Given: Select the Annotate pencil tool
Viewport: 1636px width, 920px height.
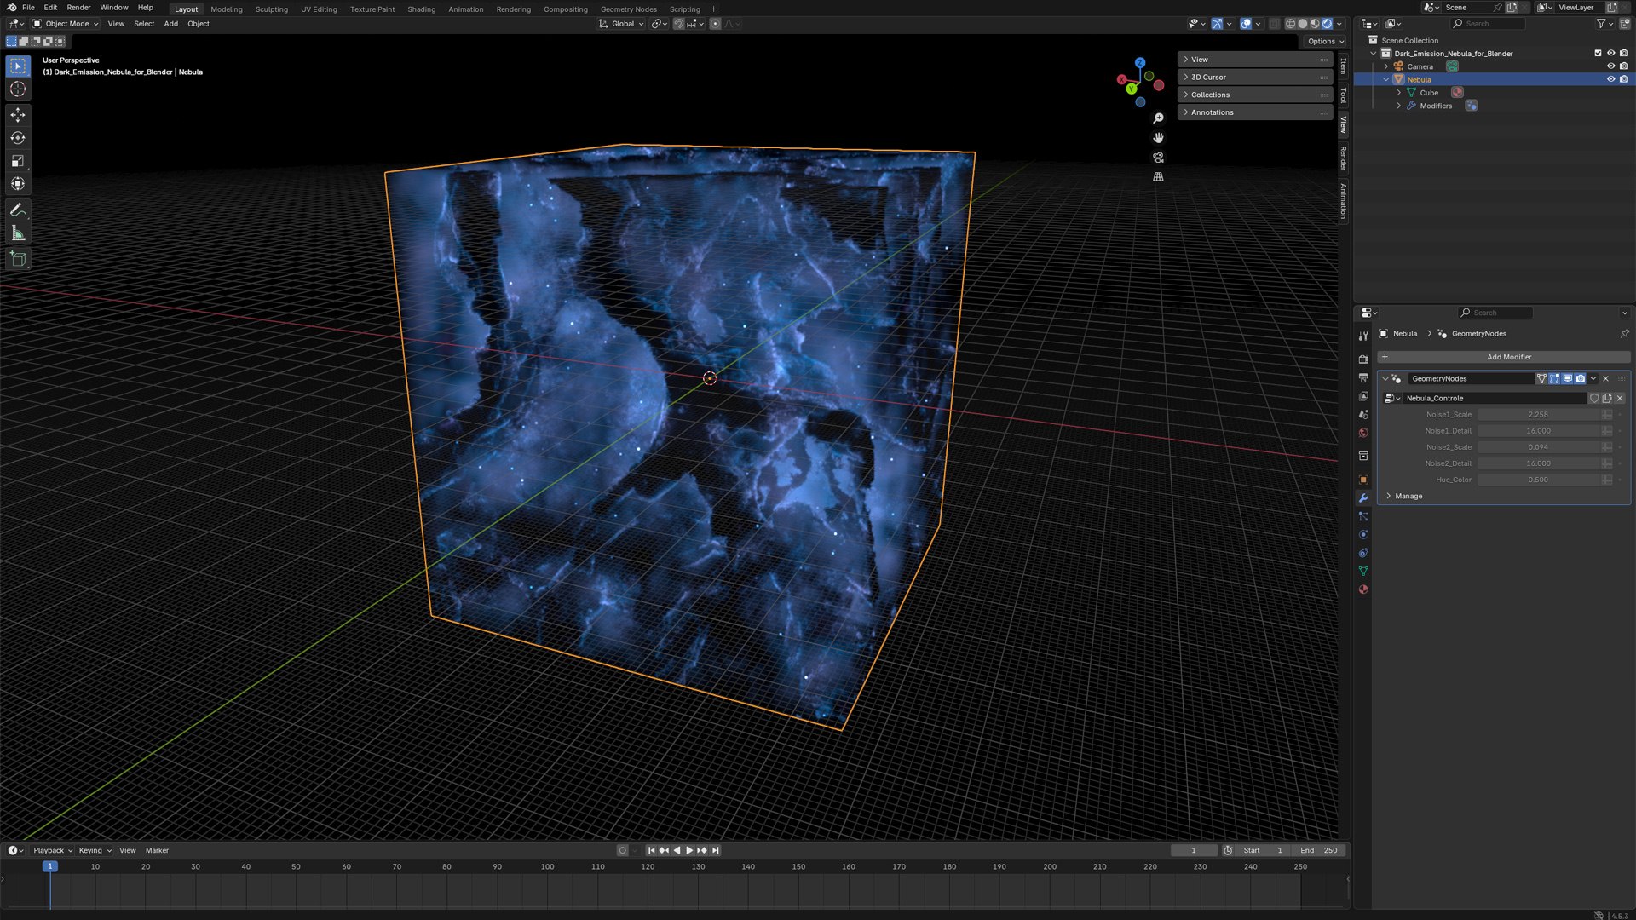Looking at the screenshot, I should 18,210.
